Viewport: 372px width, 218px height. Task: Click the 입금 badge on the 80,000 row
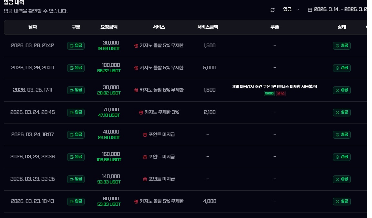click(76, 201)
